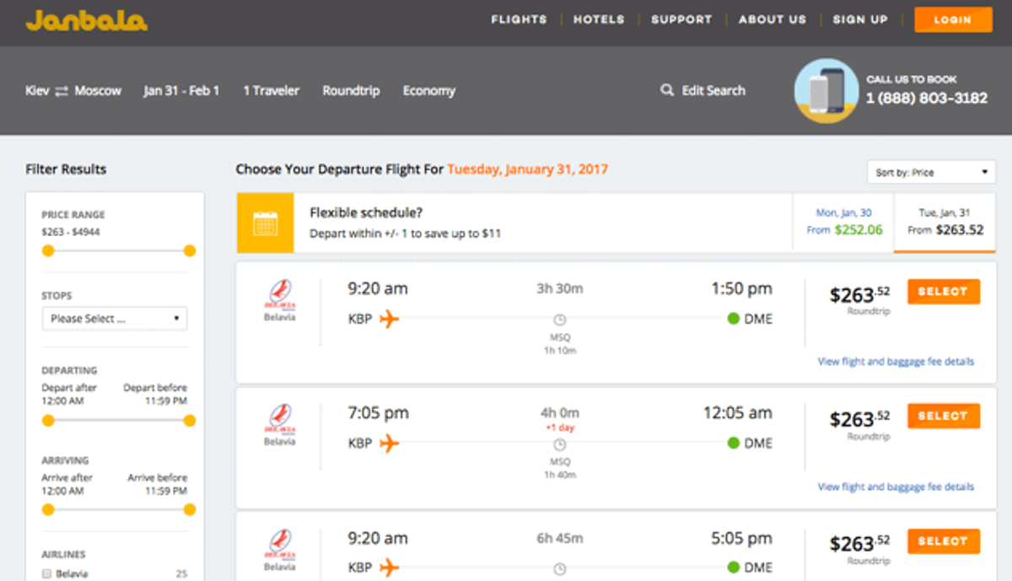
Task: Click the 1 Traveler text
Action: point(272,90)
